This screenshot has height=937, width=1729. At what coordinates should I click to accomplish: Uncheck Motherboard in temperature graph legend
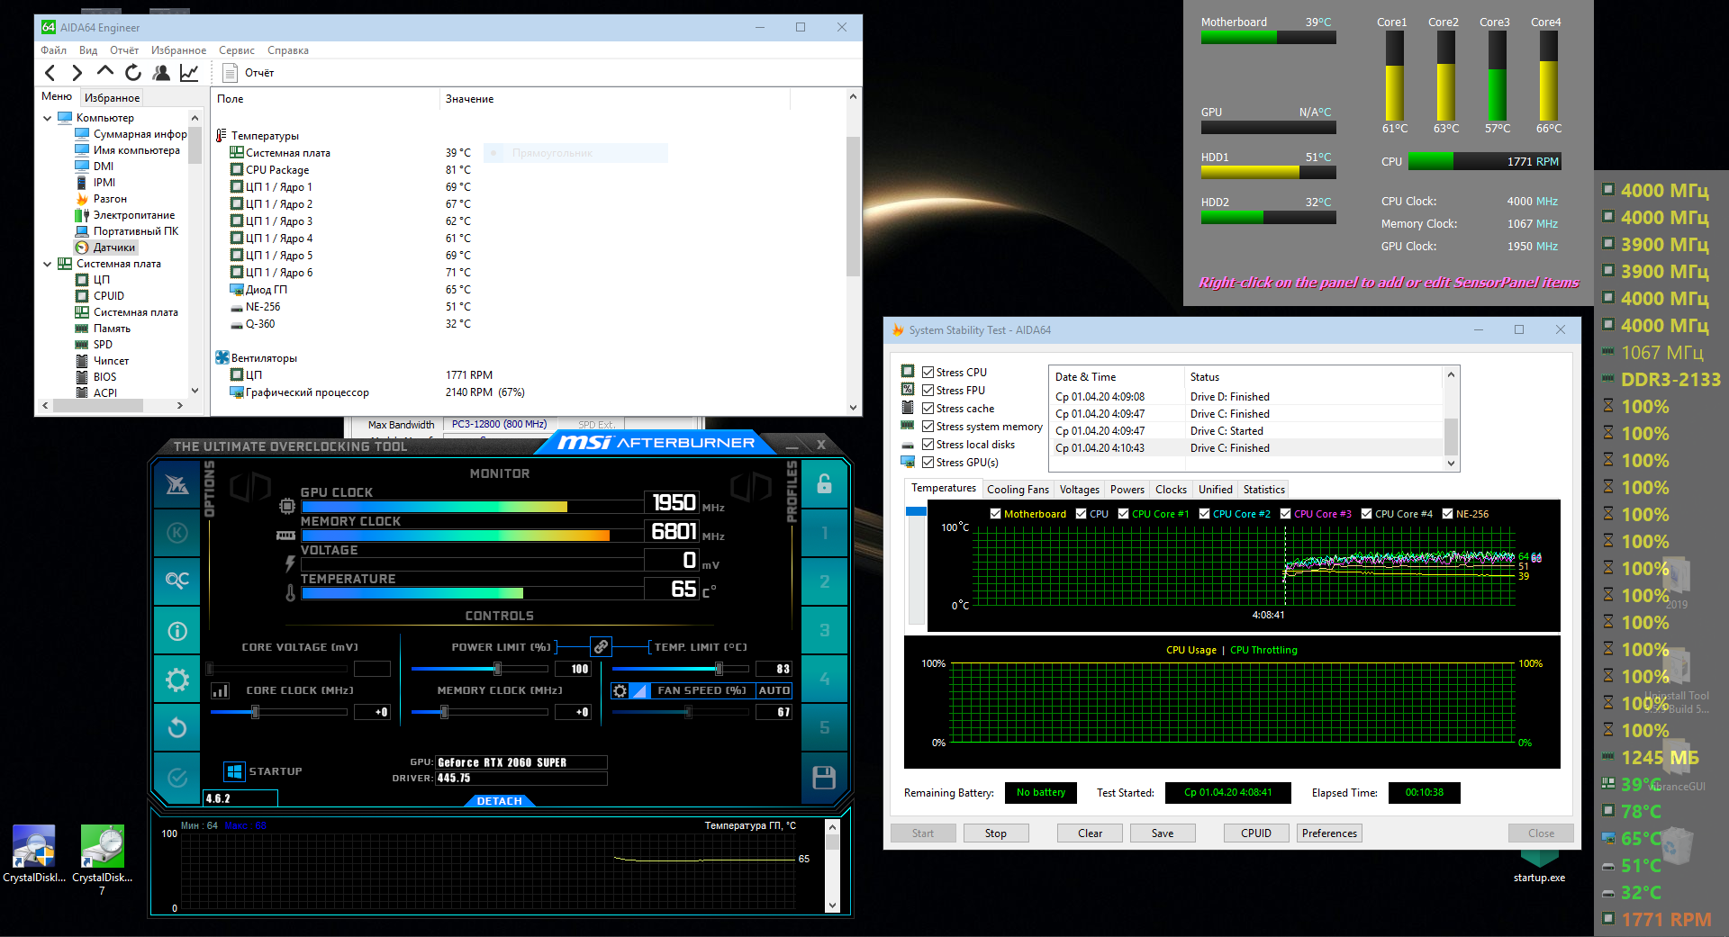995,514
